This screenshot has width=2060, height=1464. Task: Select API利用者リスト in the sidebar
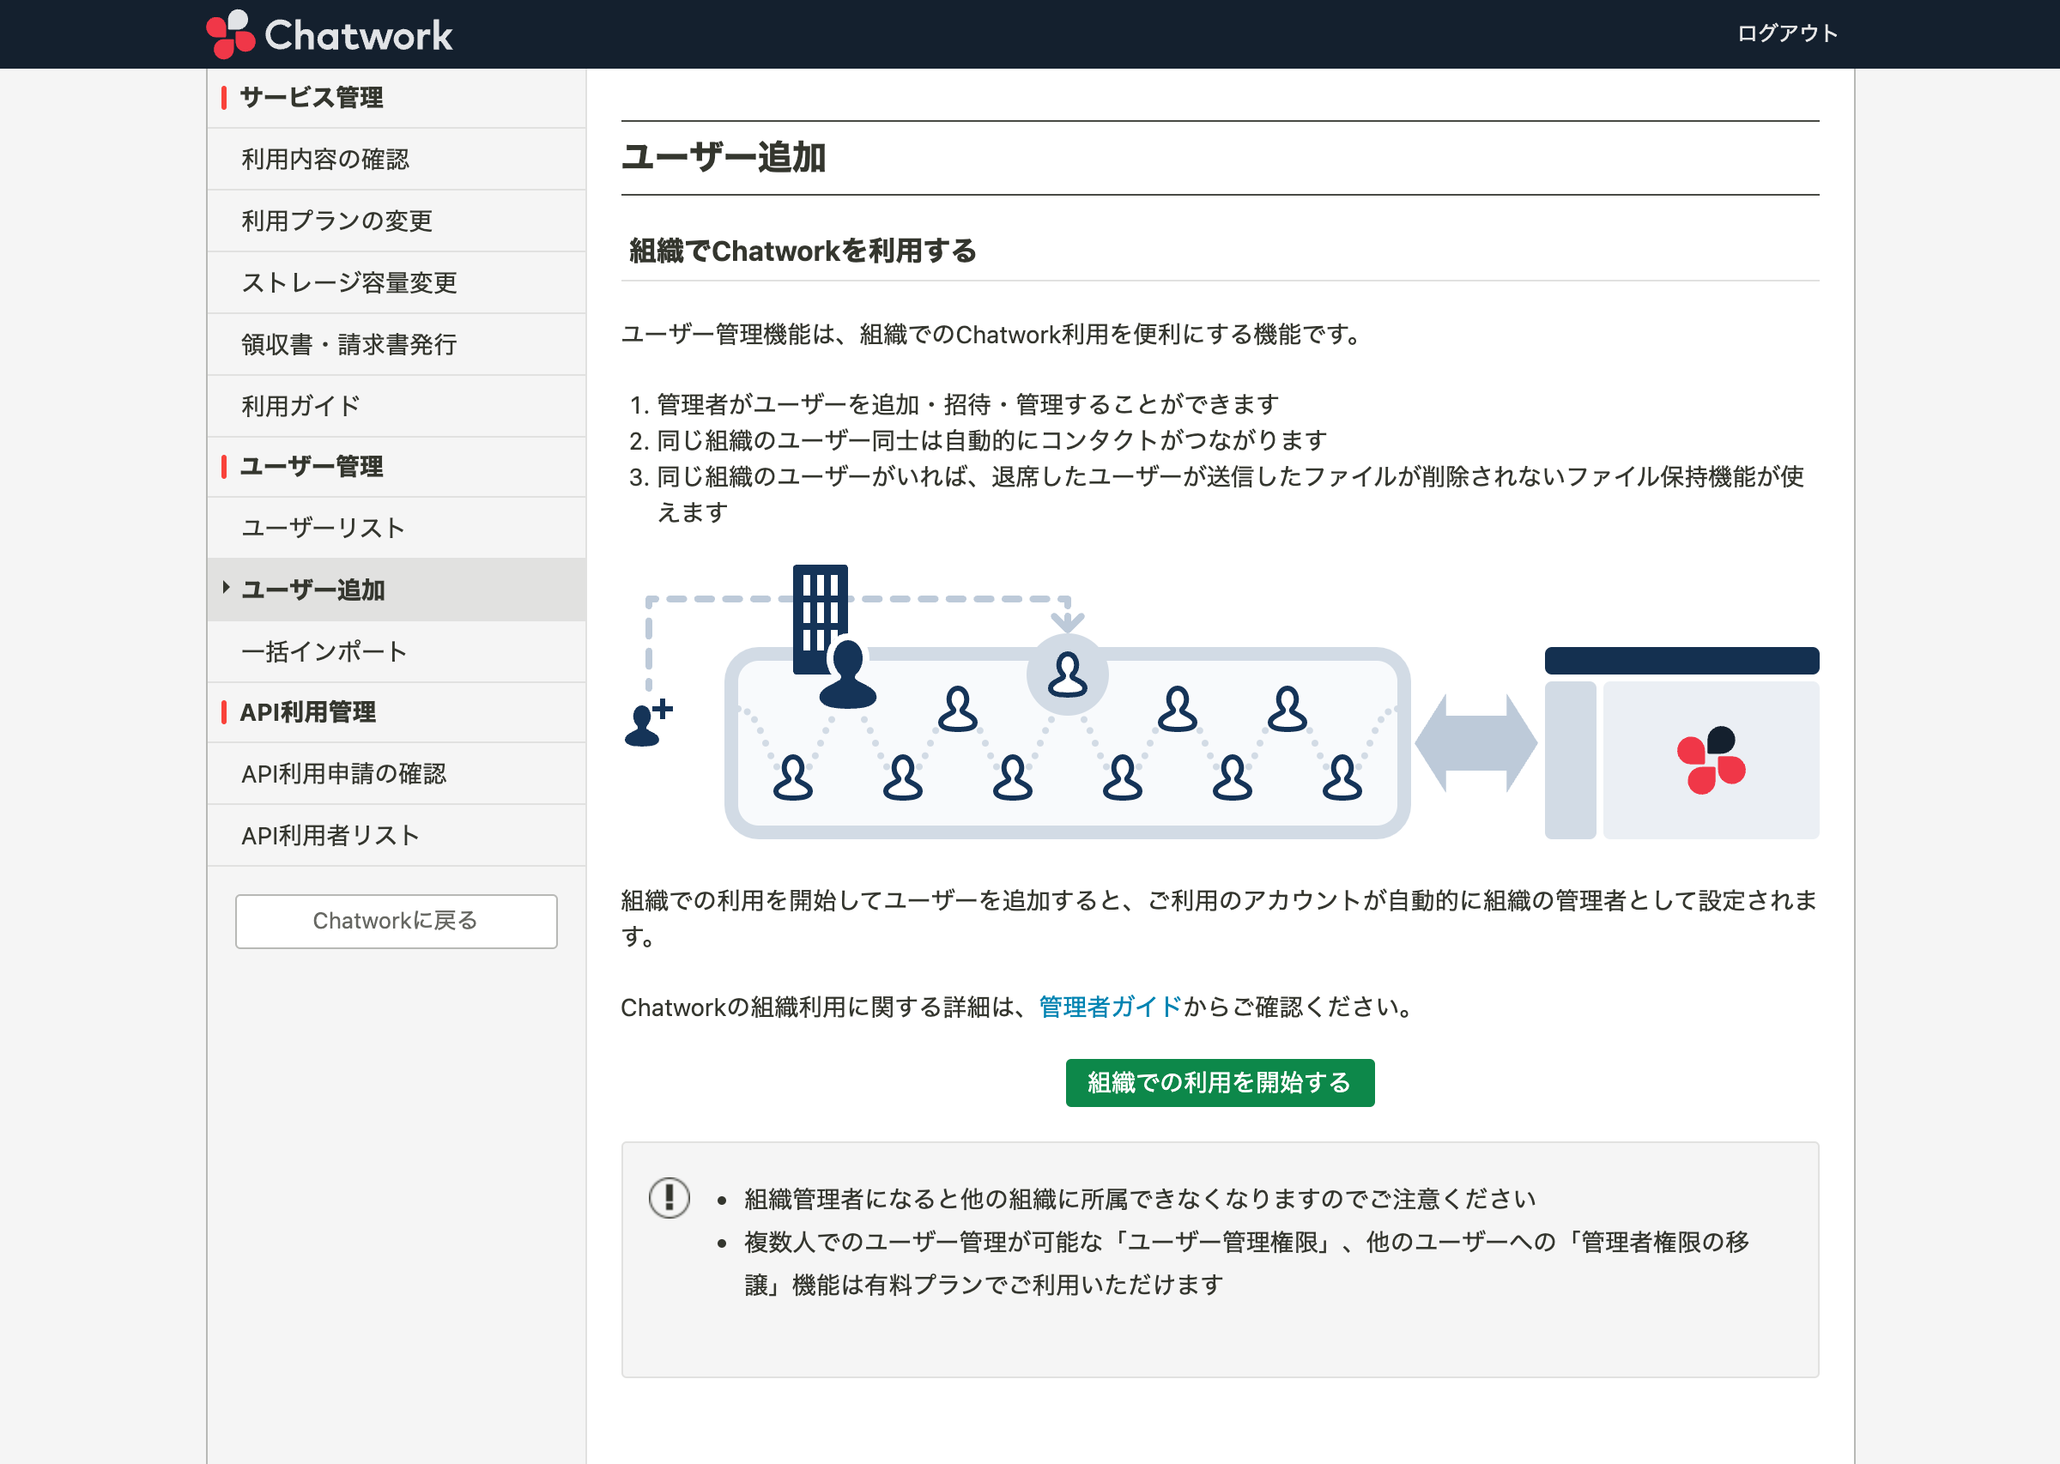[x=330, y=834]
